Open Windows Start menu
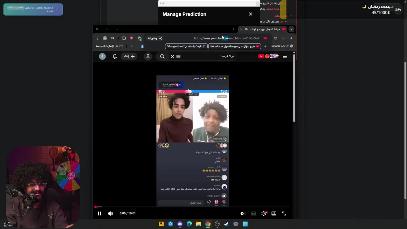Screen dimensions: 407x229 point(245,224)
